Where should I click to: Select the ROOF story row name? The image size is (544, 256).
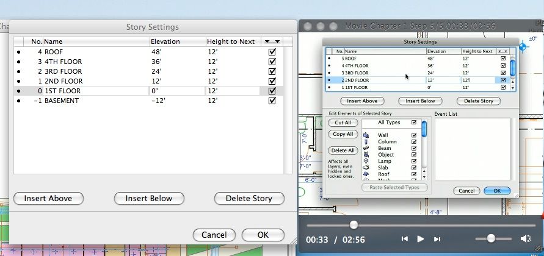[x=54, y=52]
